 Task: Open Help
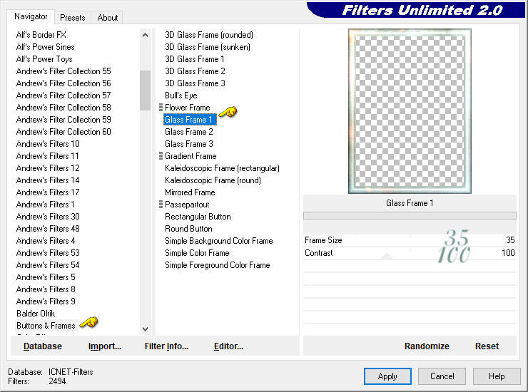(x=497, y=376)
